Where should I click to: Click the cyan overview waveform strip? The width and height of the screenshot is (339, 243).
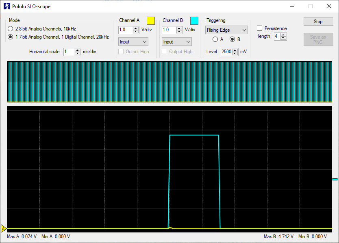pyautogui.click(x=169, y=82)
